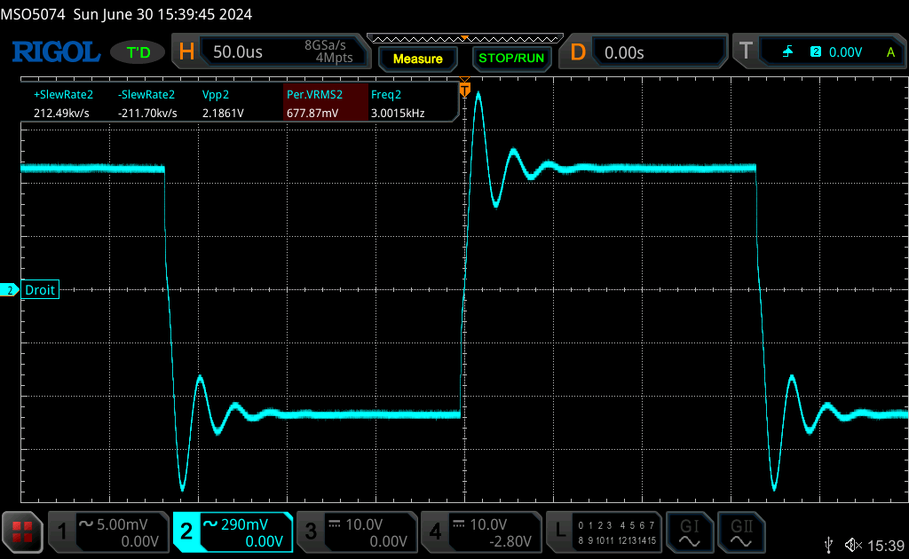Click the orange trigger position T marker

point(464,90)
